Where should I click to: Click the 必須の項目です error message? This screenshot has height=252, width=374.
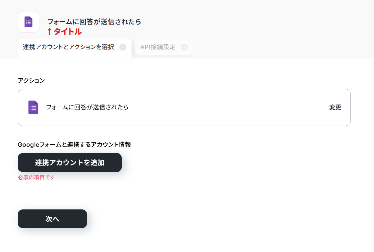coord(36,177)
